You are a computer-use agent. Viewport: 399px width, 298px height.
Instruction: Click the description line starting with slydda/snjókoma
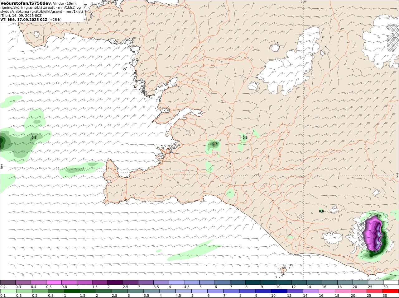click(41, 12)
